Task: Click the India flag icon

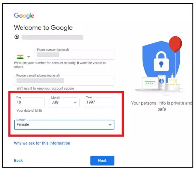Action: 20,57
